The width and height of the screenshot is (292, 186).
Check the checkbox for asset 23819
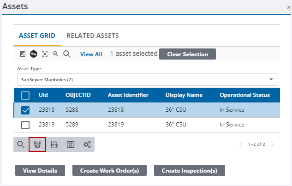tap(26, 125)
